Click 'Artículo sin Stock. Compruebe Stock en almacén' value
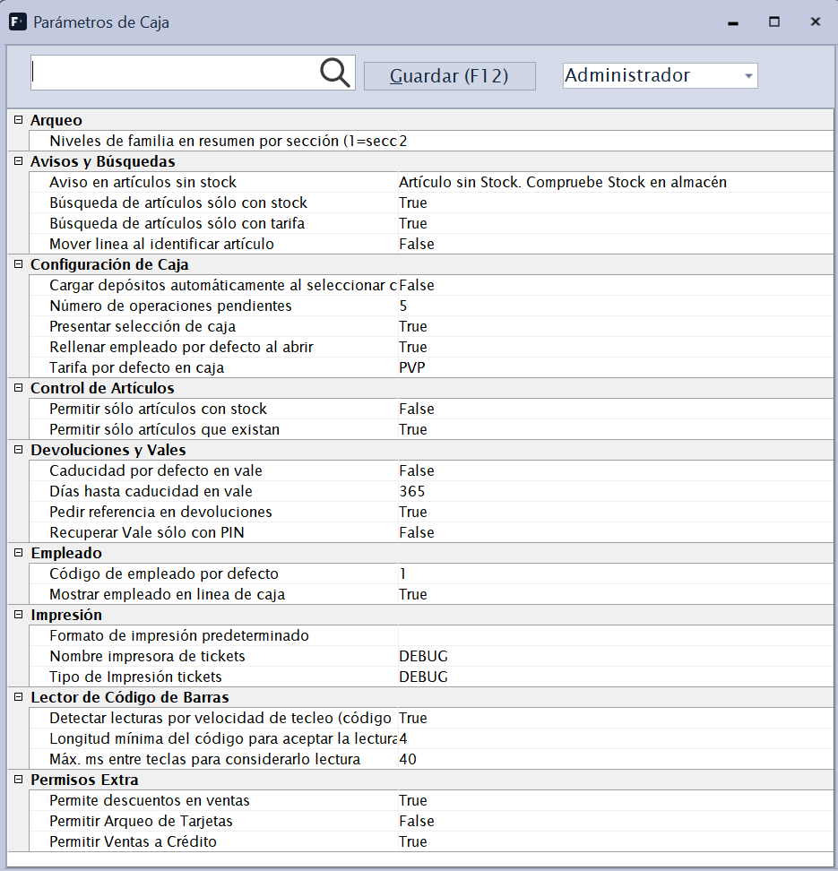This screenshot has width=838, height=871. (x=562, y=182)
